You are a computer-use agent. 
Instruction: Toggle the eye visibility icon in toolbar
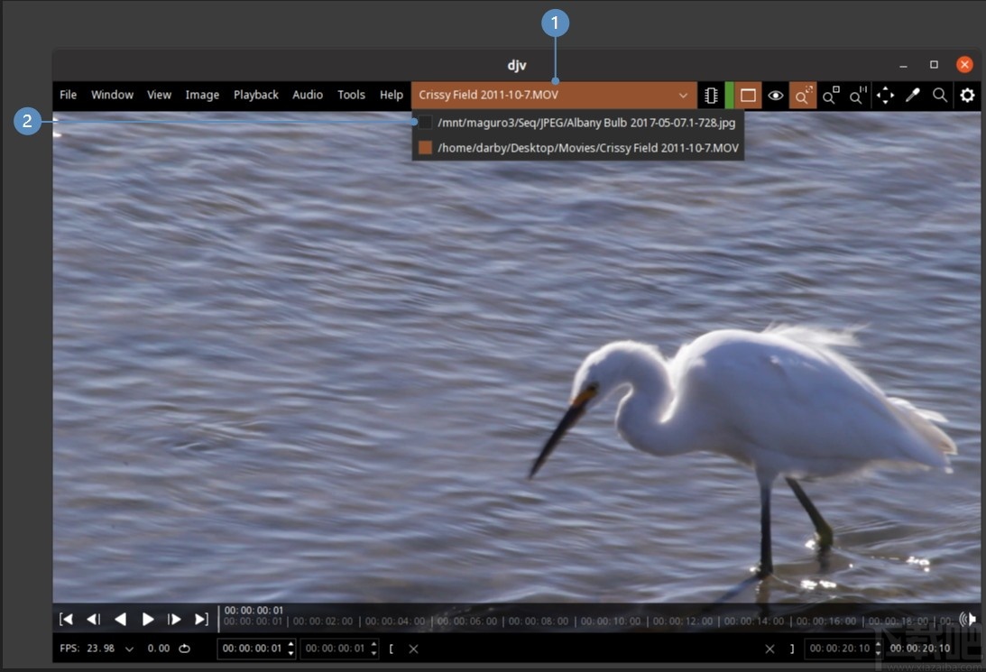775,95
